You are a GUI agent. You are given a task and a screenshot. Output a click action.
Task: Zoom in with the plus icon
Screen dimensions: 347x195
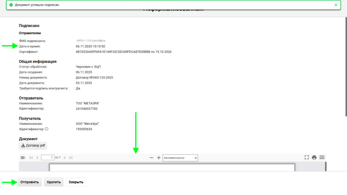[x=159, y=158]
